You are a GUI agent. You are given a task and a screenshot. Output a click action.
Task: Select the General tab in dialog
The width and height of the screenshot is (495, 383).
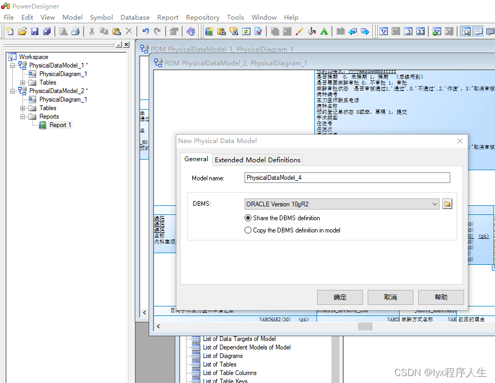point(196,159)
